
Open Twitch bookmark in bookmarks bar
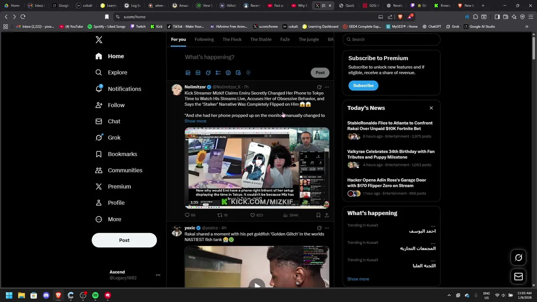click(138, 26)
